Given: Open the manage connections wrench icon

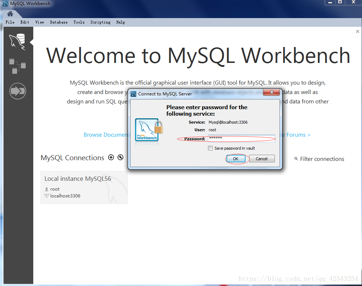Looking at the screenshot, I should click(x=120, y=157).
